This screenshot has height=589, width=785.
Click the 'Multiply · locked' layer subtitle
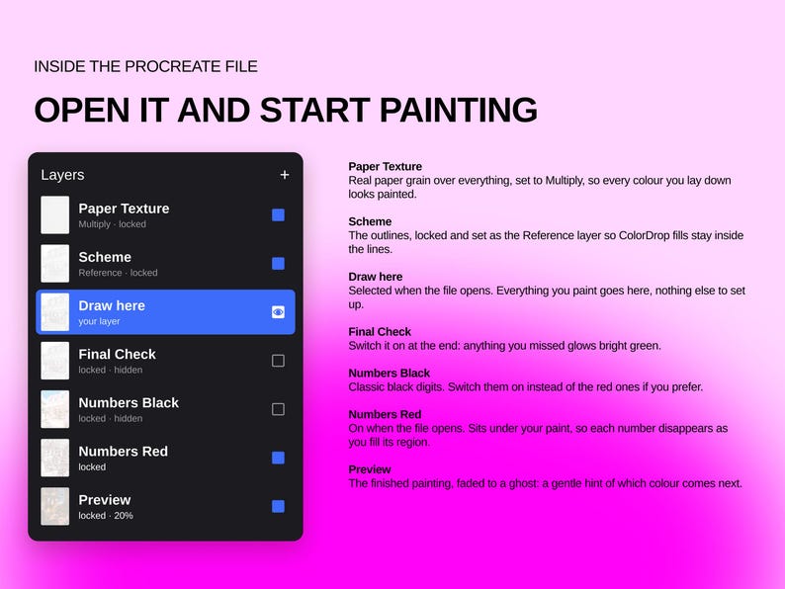[112, 224]
